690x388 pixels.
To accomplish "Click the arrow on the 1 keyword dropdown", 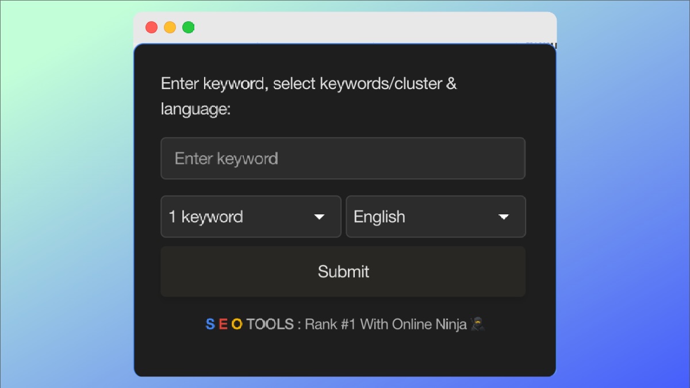I will click(x=319, y=217).
